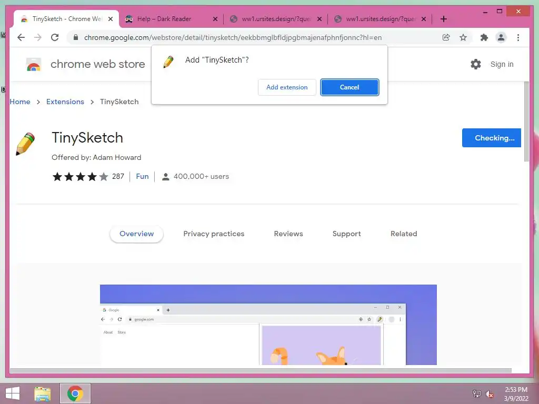Click the vertical page scrollbar
The height and width of the screenshot is (404, 539).
526,122
